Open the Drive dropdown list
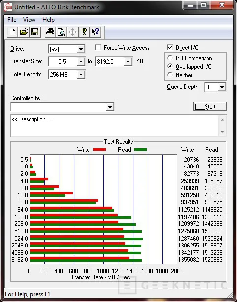The width and height of the screenshot is (237, 302). (x=81, y=49)
